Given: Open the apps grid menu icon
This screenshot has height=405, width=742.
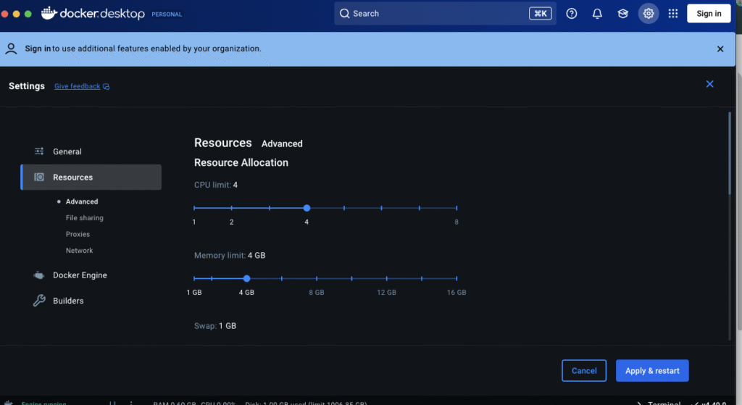Looking at the screenshot, I should (673, 14).
